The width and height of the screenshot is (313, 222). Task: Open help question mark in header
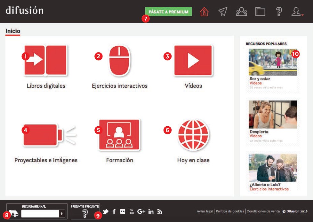pos(279,12)
